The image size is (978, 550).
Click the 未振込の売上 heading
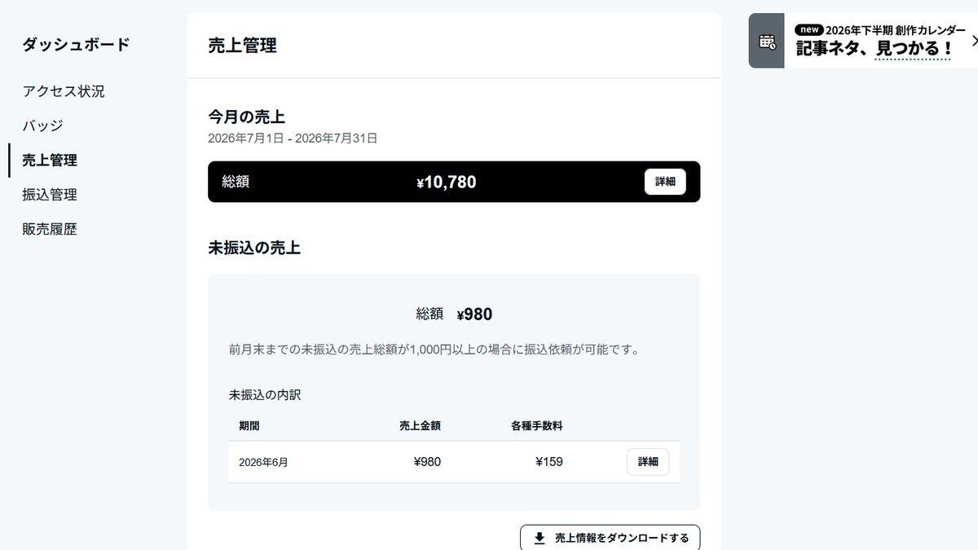click(254, 248)
